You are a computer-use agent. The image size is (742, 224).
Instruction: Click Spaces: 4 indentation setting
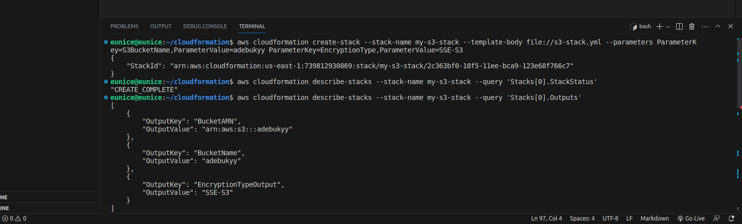[x=582, y=219]
